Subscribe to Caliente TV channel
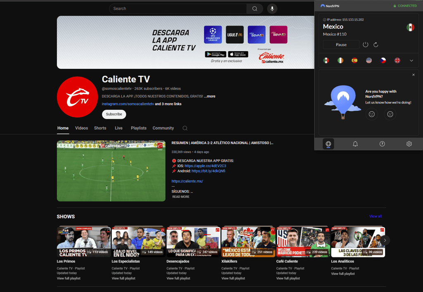The height and width of the screenshot is (292, 423). tap(114, 114)
